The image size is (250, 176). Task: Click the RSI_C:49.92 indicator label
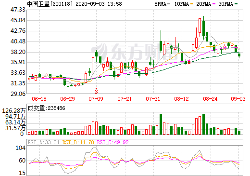tap(113, 142)
